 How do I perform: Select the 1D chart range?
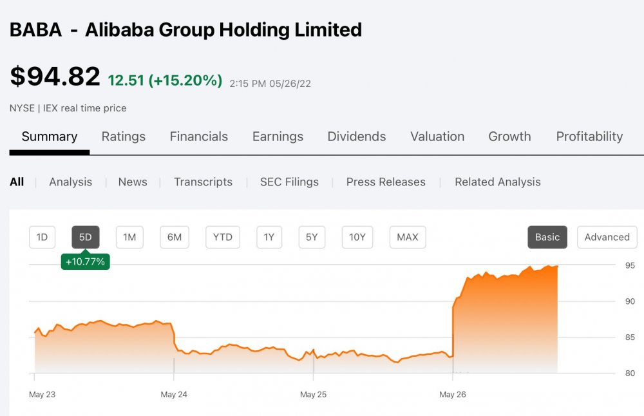coord(42,237)
